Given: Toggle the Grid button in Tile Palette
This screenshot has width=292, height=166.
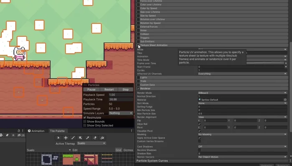Looking at the screenshot, I should point(118,150).
